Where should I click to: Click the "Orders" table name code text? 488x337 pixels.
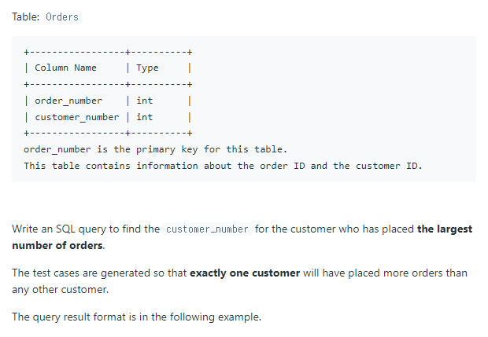click(62, 16)
